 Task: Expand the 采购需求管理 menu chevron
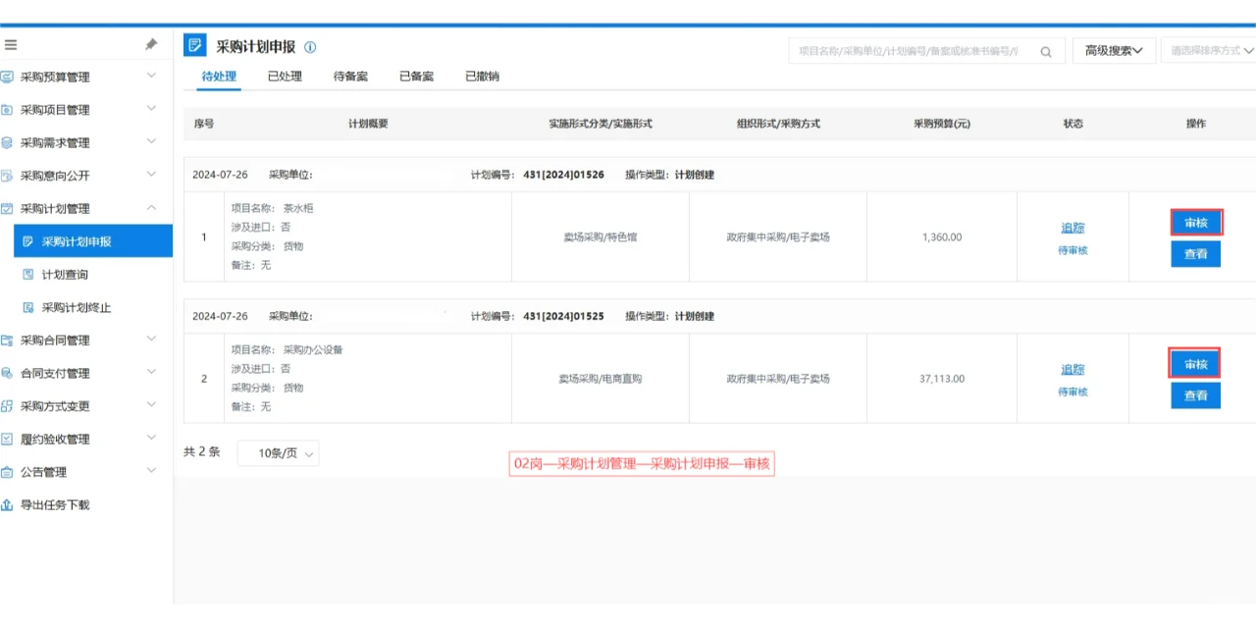tap(151, 141)
